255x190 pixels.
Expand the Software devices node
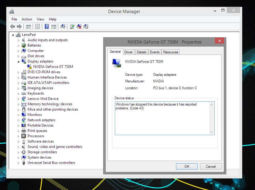(18, 141)
